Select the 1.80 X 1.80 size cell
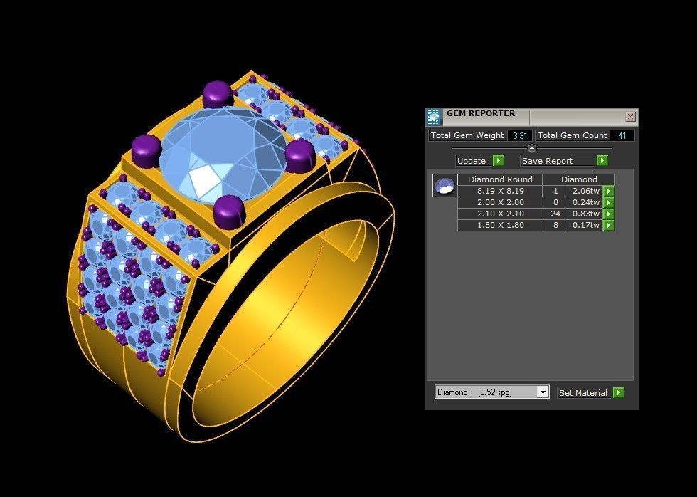Screen dimensions: 697x497 (x=500, y=226)
